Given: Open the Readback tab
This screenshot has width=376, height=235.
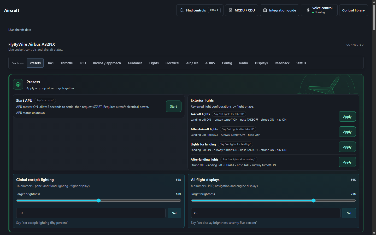Looking at the screenshot, I should click(282, 63).
